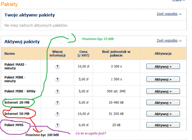Click the Cena (z VAT) column header
The width and height of the screenshot is (192, 140).
[83, 53]
